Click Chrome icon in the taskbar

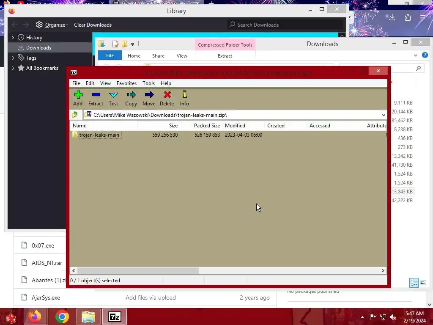62,317
